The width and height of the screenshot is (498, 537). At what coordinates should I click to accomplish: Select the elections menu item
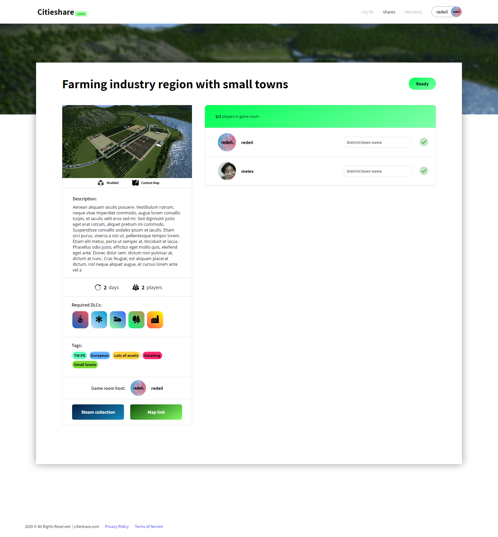(x=414, y=12)
